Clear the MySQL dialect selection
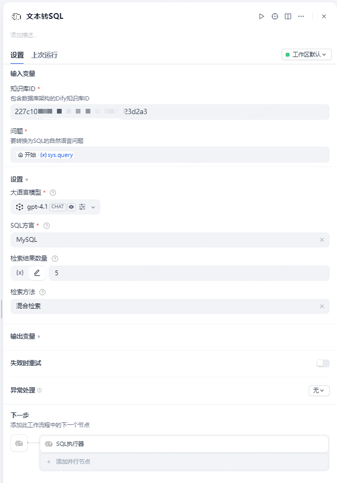337x483 pixels. (322, 240)
